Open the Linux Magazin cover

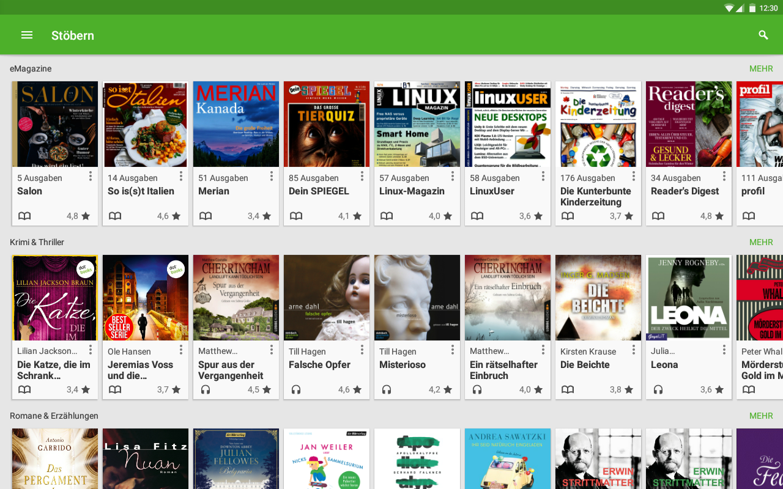click(x=417, y=124)
